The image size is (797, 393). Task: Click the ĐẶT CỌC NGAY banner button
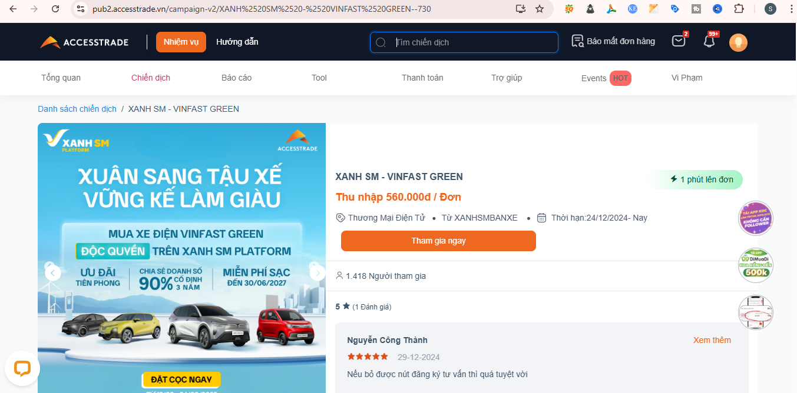point(181,379)
